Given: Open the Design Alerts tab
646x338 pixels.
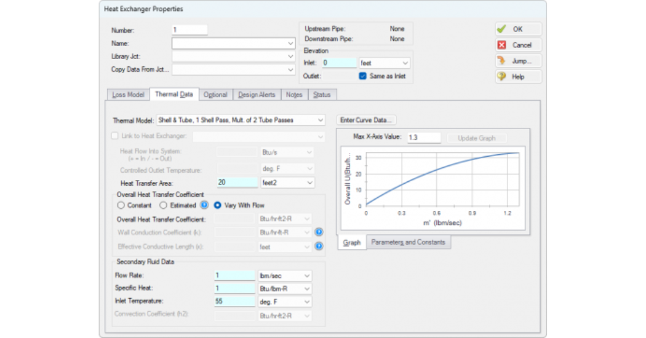Looking at the screenshot, I should click(257, 95).
